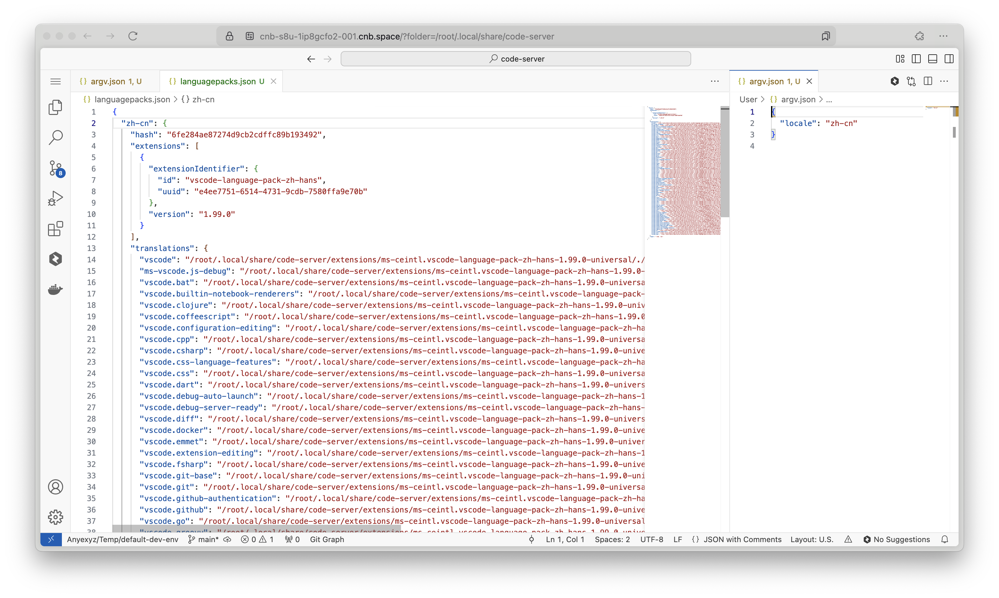999x598 pixels.
Task: Click the ... breadcrumb item in right editor
Action: click(x=829, y=99)
